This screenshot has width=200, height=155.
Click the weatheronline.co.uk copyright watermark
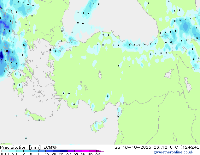coord(178,152)
